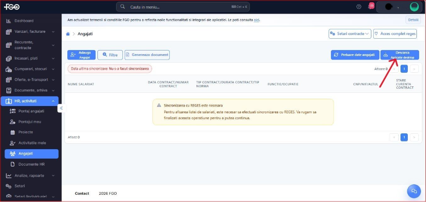Expand Vanzari, facturare submenu chevron
The image size is (426, 202).
click(x=53, y=32)
